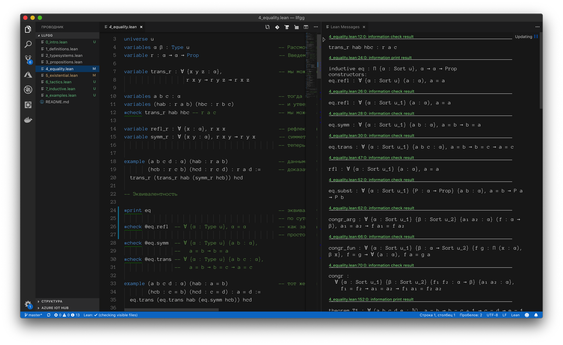
Task: Open message link 4_equality.lean:30:0
Action: click(371, 136)
